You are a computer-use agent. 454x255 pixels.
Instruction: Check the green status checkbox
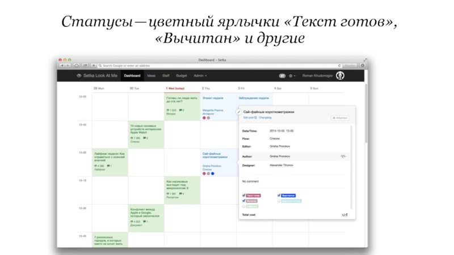(x=244, y=206)
